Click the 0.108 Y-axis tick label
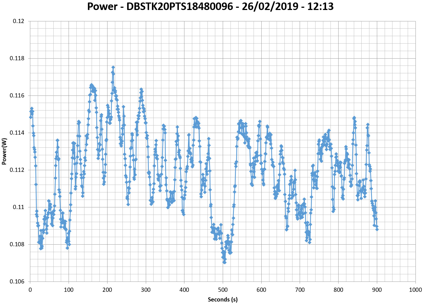 click(x=17, y=244)
